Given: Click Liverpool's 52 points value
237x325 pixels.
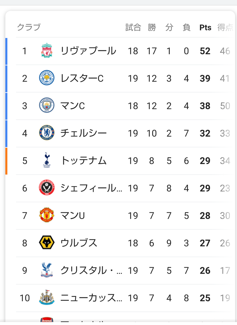Looking at the screenshot, I should (205, 51).
